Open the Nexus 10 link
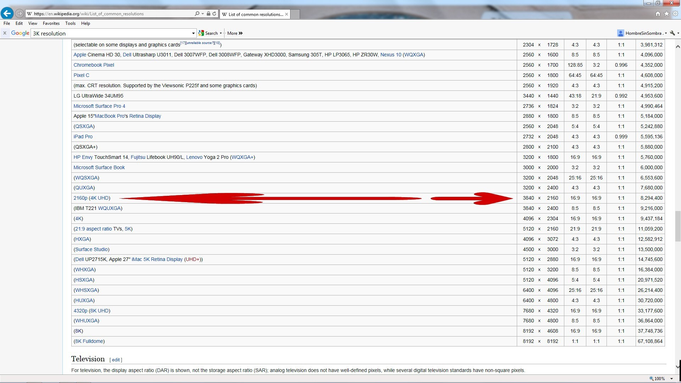This screenshot has width=681, height=383. (x=391, y=55)
